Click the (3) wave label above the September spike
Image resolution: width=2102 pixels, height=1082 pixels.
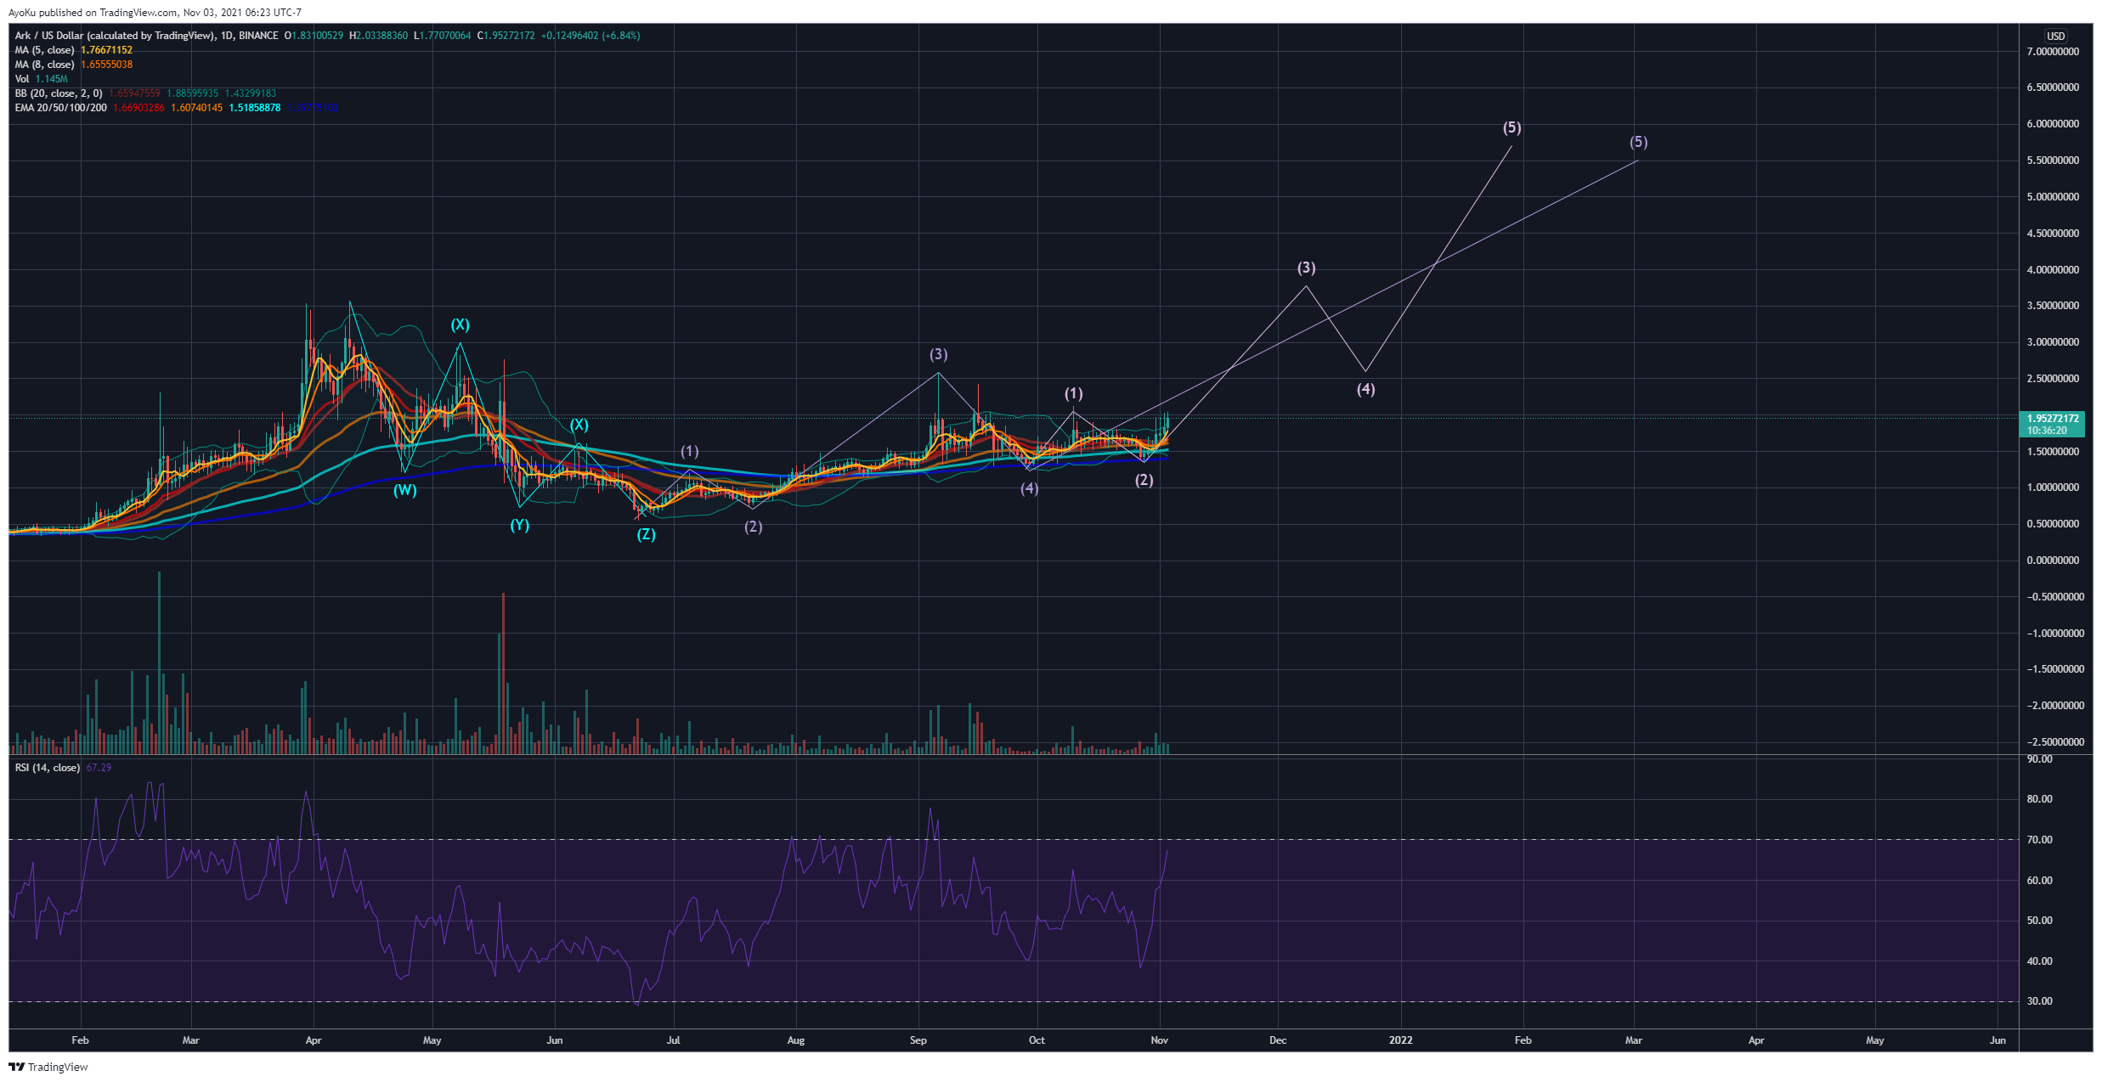tap(938, 354)
